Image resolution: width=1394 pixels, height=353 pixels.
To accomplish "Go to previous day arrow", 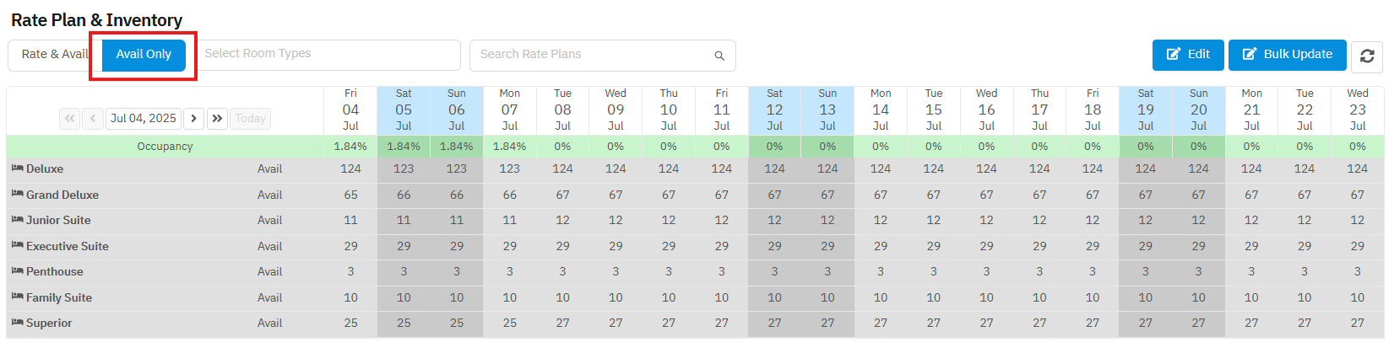I will point(93,119).
